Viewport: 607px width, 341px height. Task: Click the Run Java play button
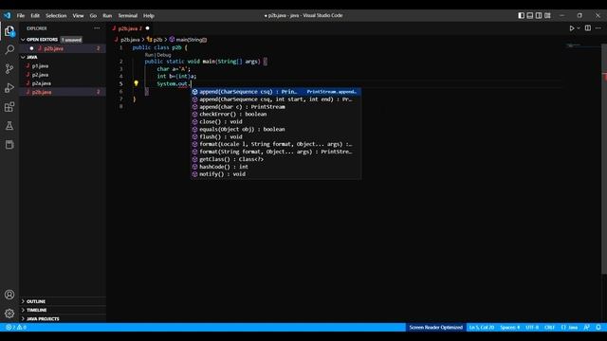[571, 28]
